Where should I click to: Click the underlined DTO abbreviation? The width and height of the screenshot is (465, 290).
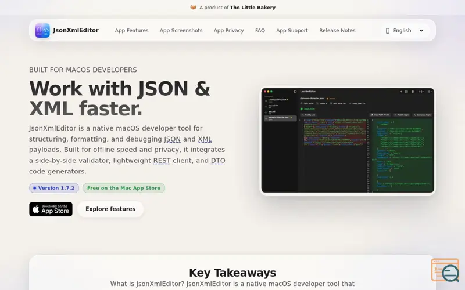[x=218, y=161]
